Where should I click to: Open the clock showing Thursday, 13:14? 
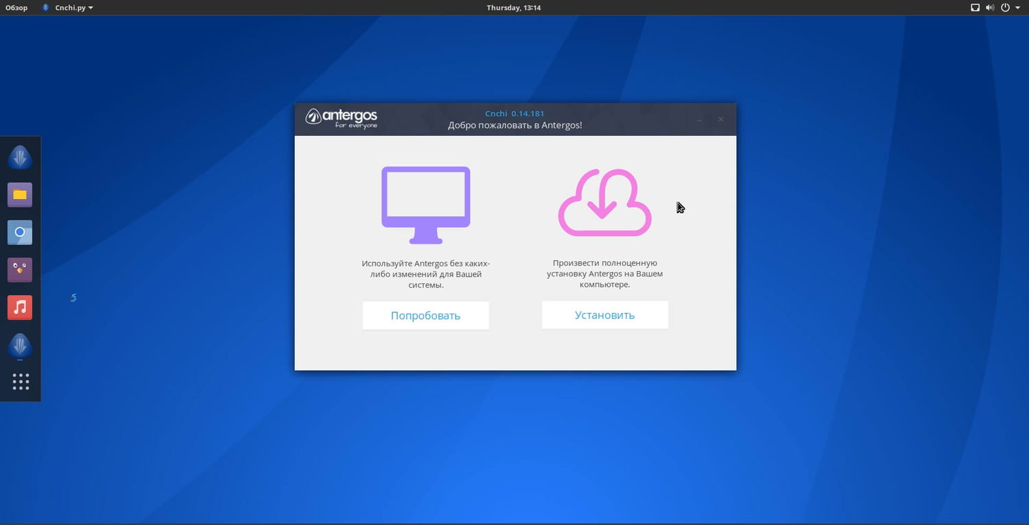click(x=514, y=8)
